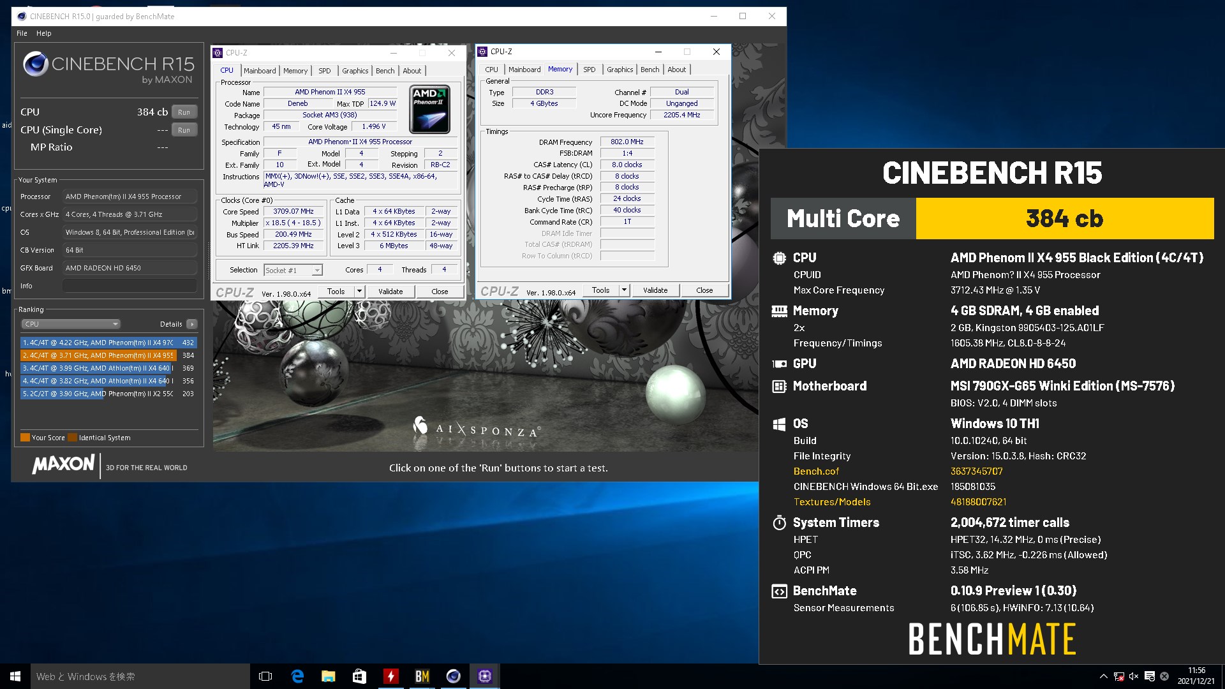Viewport: 1225px width, 689px height.
Task: Open the File menu in Cinebench
Action: tap(22, 33)
